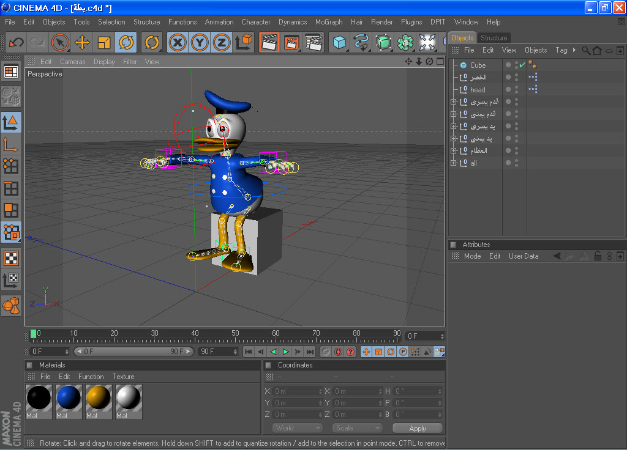Switch to the Structure tab
The width and height of the screenshot is (627, 450).
pos(494,38)
